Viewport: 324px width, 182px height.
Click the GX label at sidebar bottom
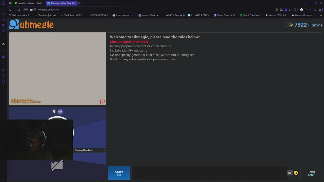click(x=3, y=174)
